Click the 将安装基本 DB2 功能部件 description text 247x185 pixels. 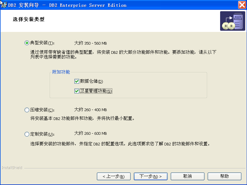(x=82, y=119)
